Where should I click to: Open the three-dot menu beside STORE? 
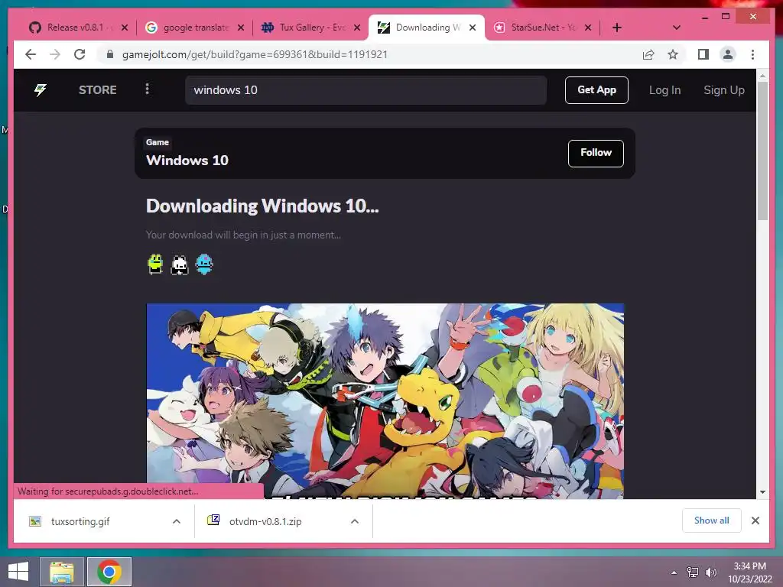pos(147,89)
